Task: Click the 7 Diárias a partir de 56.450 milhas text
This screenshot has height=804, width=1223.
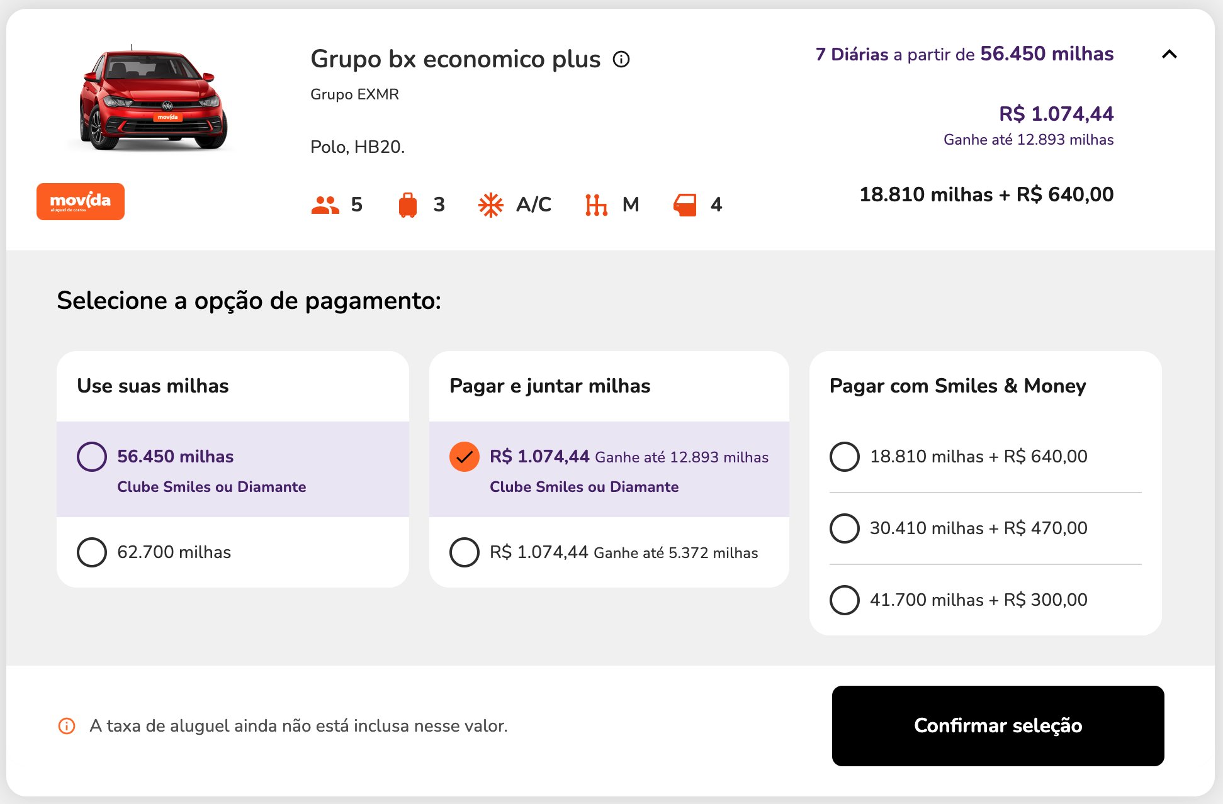Action: pos(964,54)
